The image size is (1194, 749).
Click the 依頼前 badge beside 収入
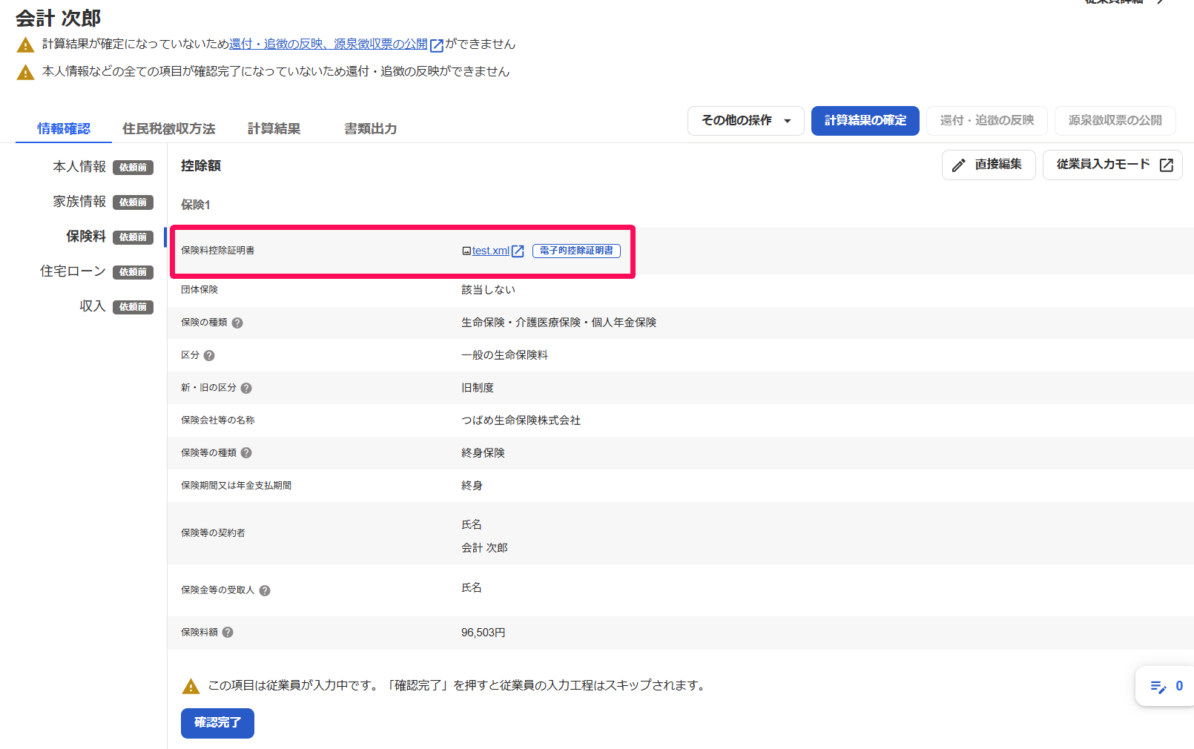(x=133, y=307)
